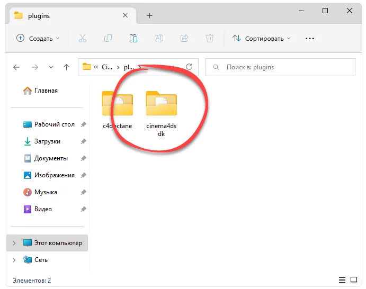Click the pin icon beside Музыка
Viewport: 366px width, 289px height.
pyautogui.click(x=83, y=192)
